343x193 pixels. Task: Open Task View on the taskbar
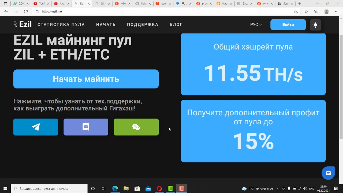(x=104, y=189)
